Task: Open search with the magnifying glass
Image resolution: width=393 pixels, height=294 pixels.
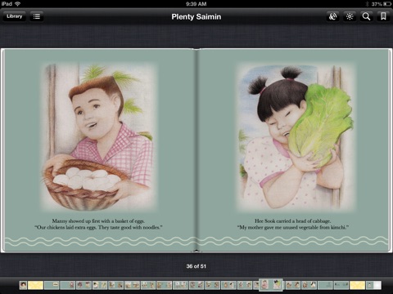Action: 366,16
